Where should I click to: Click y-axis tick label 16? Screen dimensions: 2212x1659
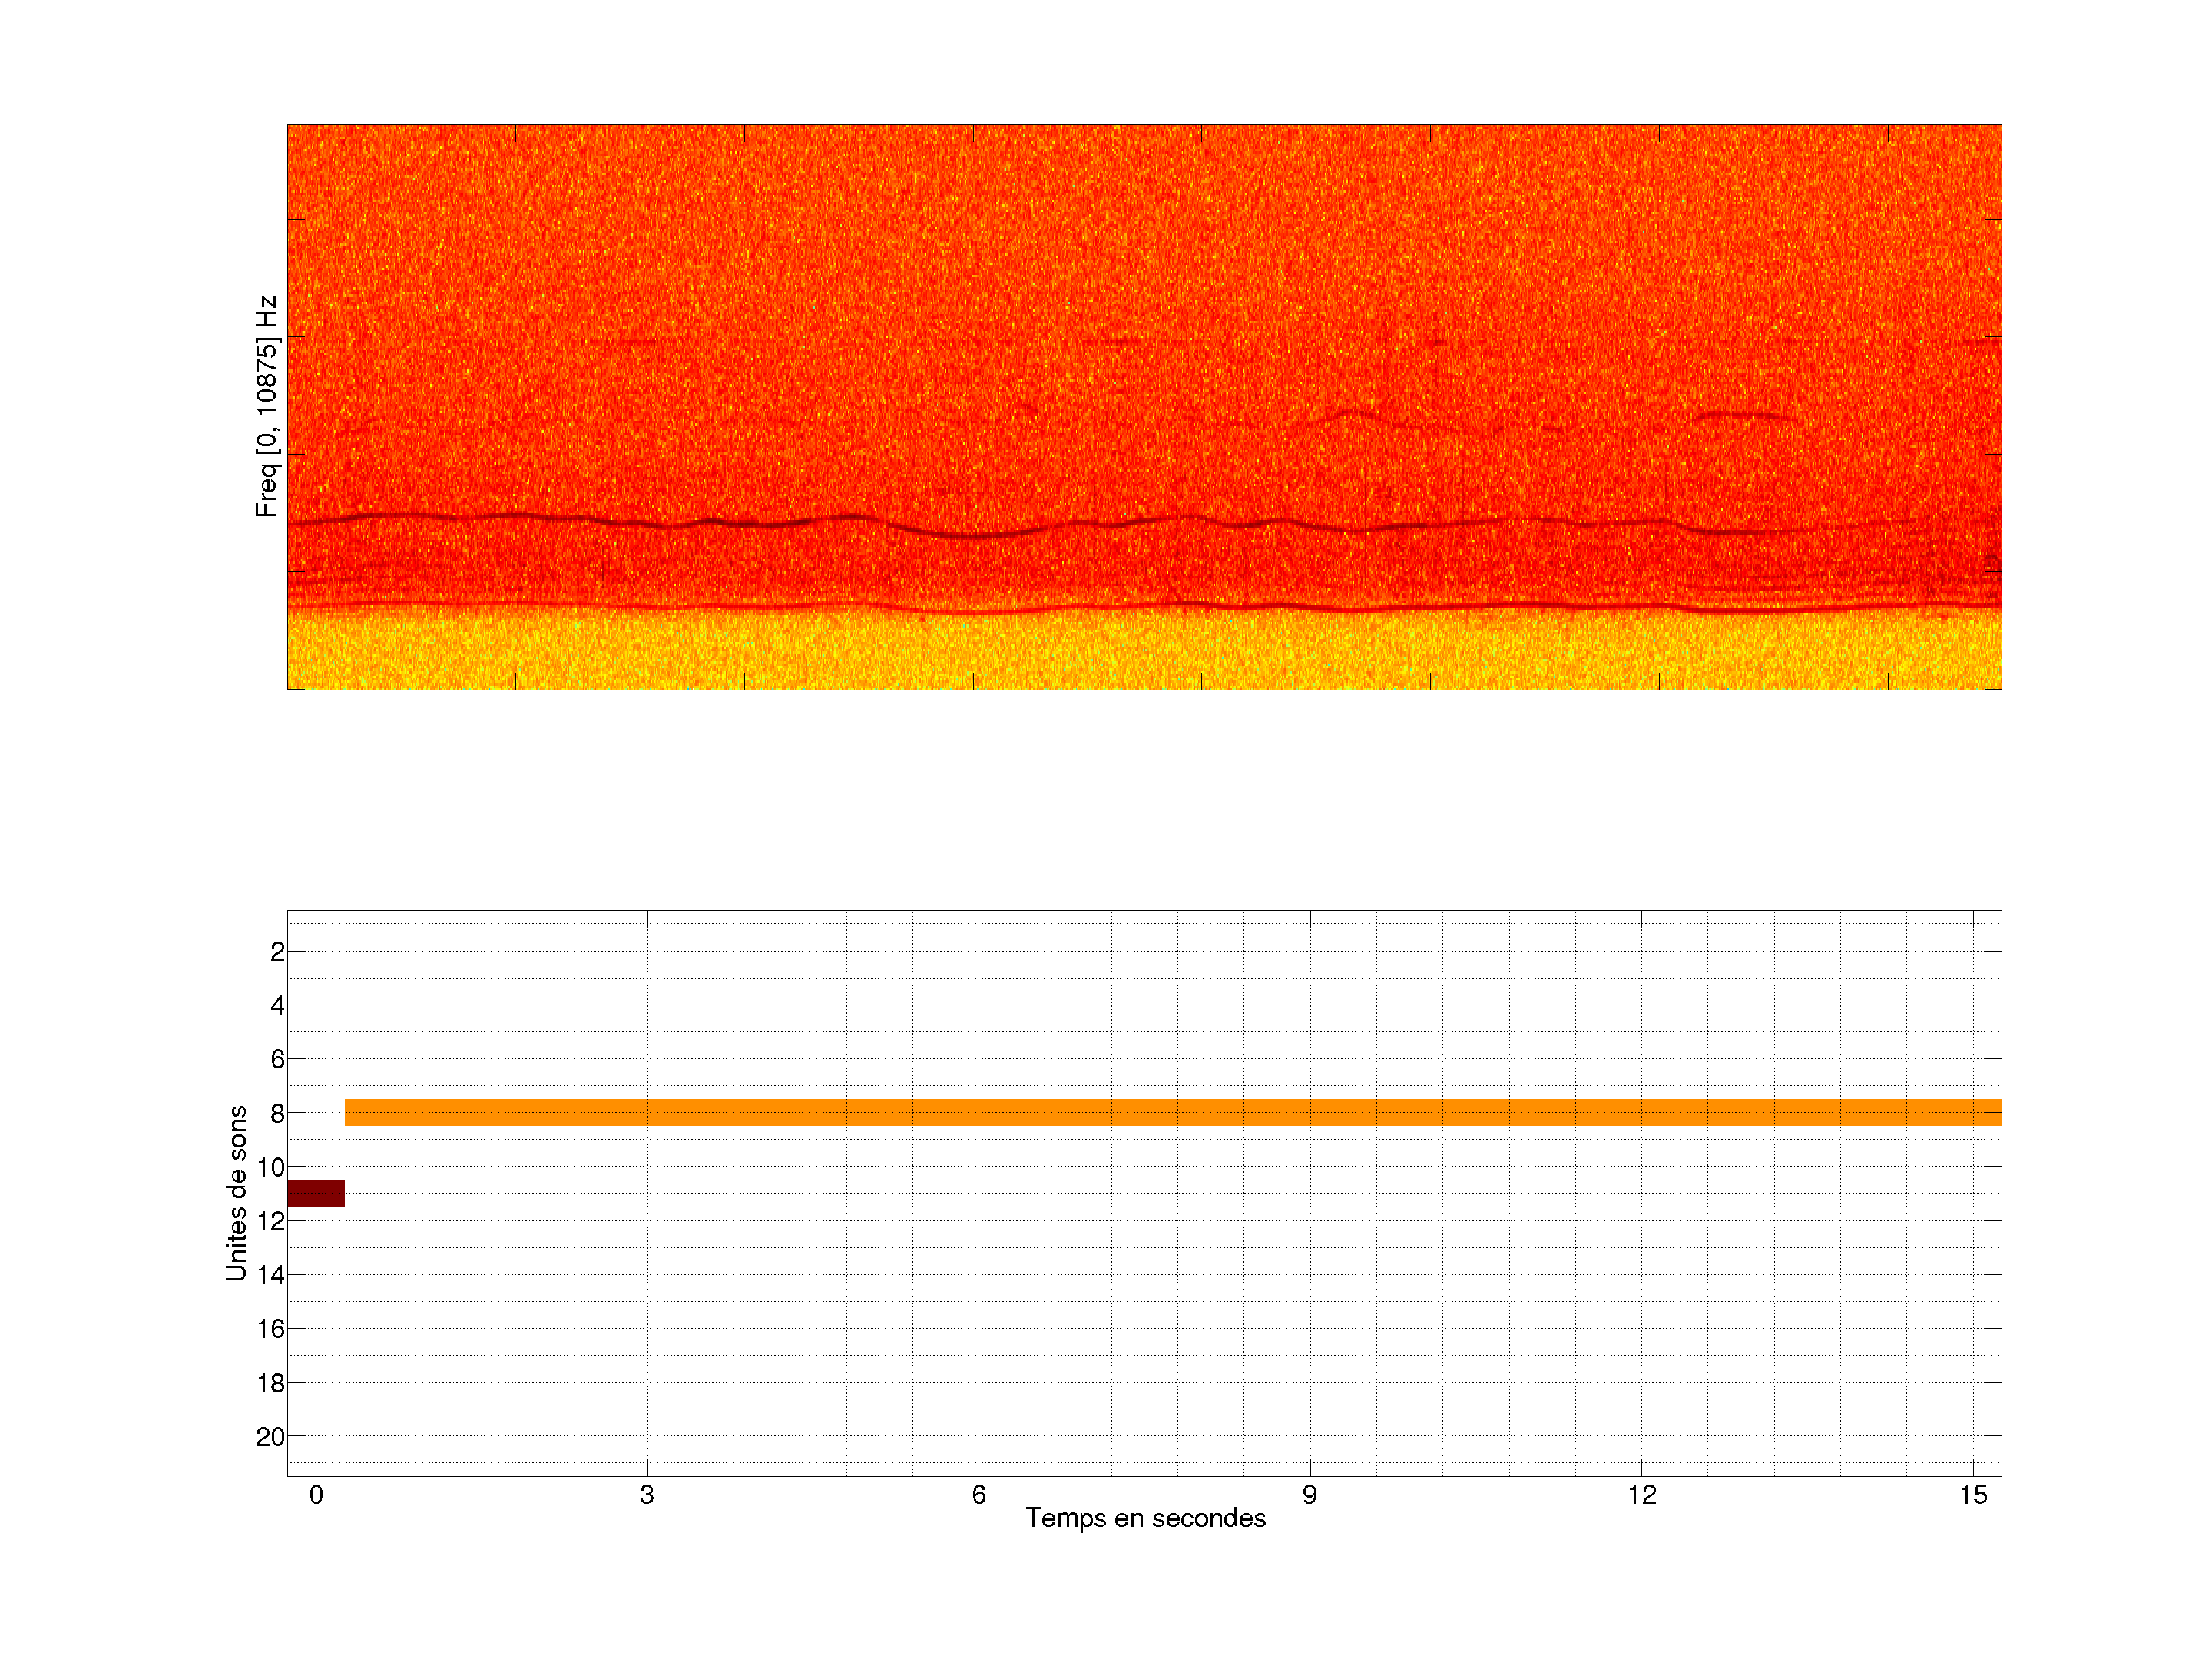(x=271, y=1329)
